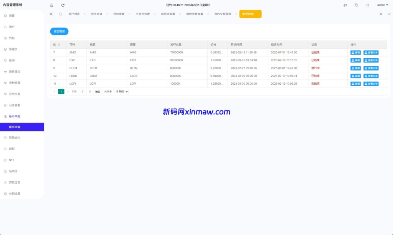Switch to the 合约交易管理 tab
Image resolution: width=393 pixels, height=235 pixels.
223,14
